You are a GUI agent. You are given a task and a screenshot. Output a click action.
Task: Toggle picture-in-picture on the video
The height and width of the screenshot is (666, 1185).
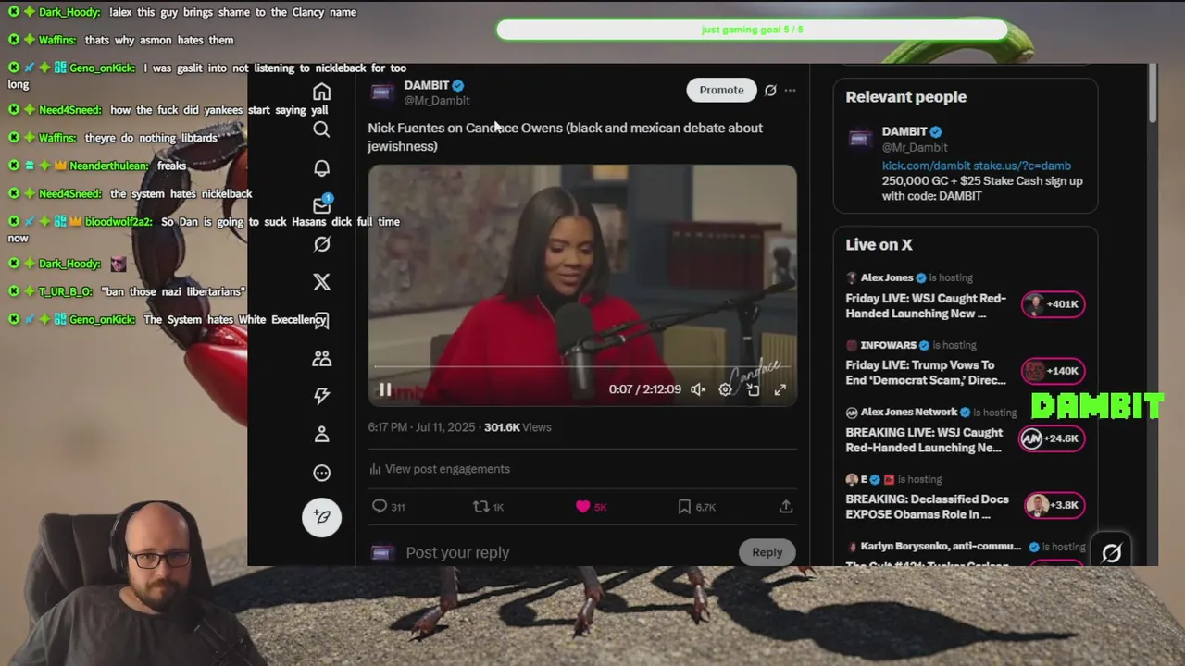(753, 389)
